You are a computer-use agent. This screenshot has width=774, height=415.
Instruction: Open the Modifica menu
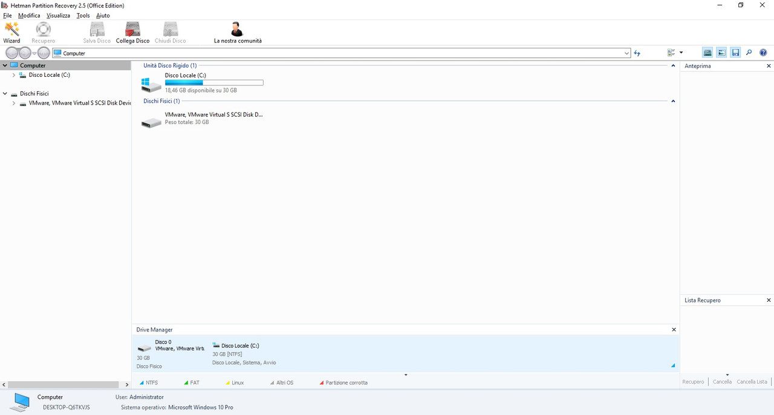(x=29, y=15)
